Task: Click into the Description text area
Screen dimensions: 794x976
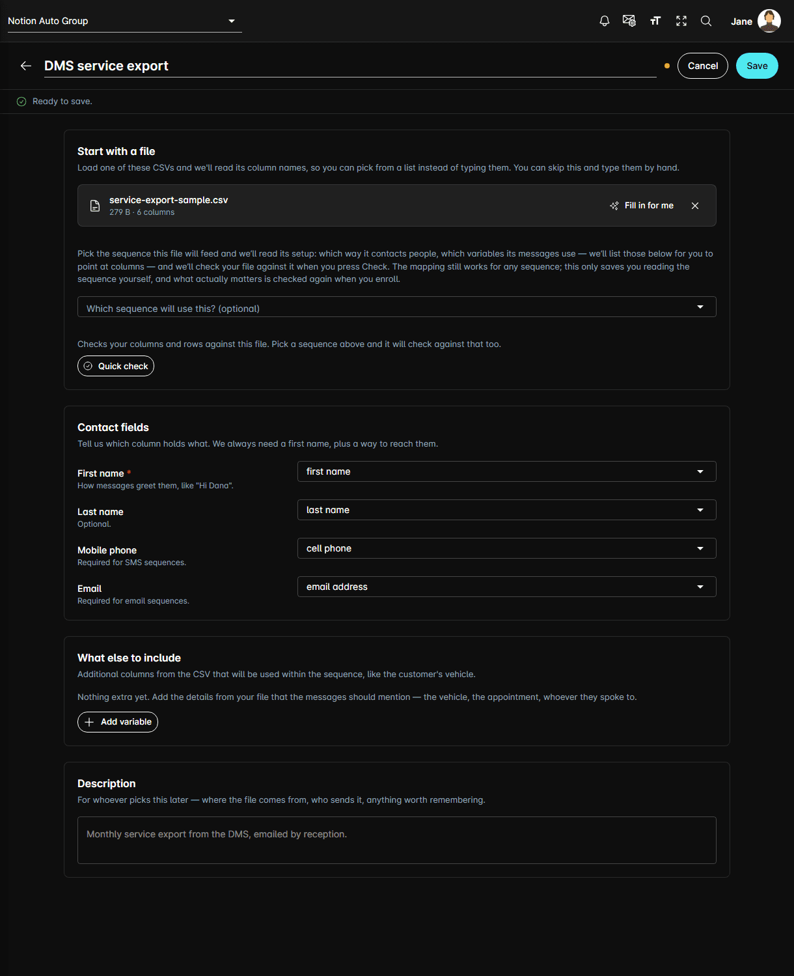Action: tap(397, 840)
